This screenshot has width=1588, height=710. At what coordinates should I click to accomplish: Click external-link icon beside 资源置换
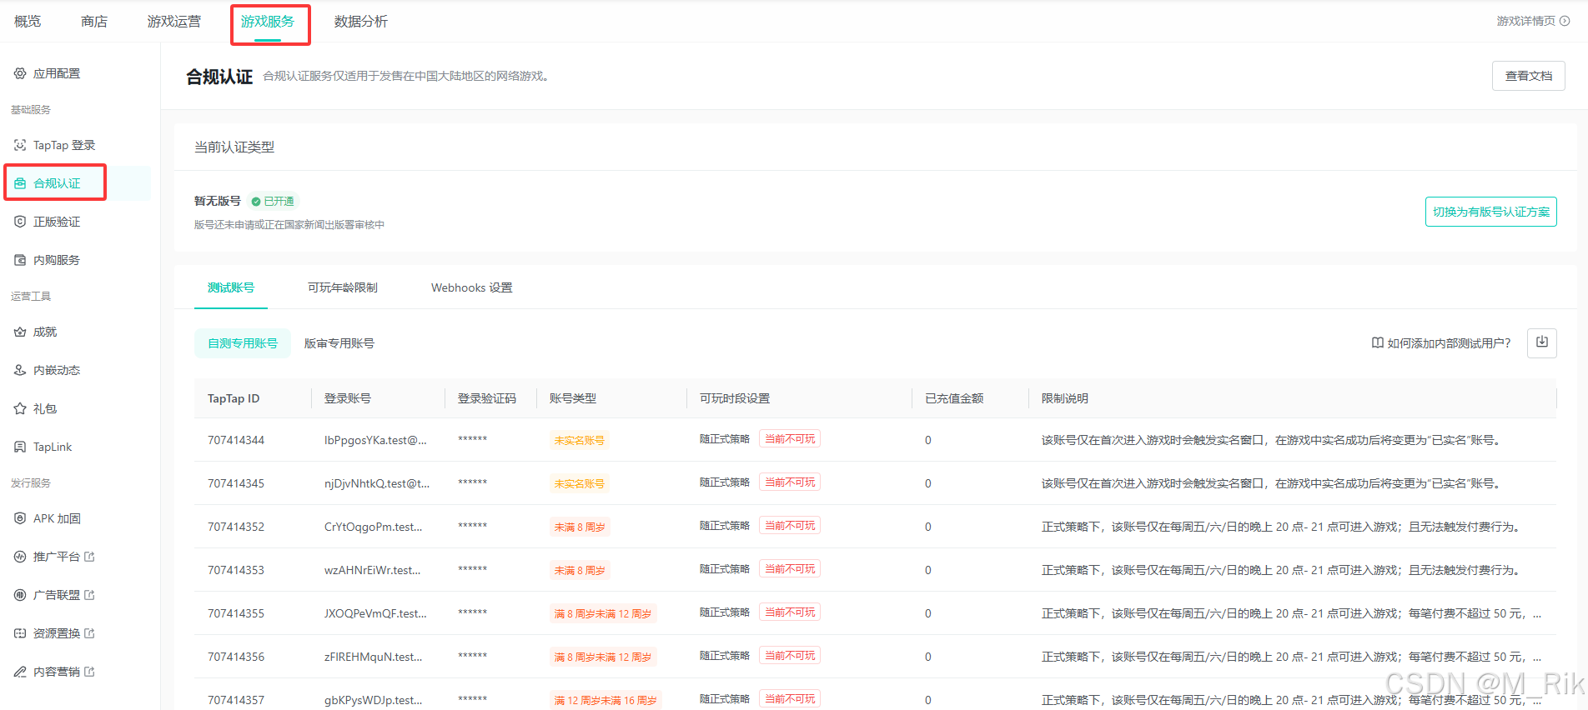[x=90, y=633]
